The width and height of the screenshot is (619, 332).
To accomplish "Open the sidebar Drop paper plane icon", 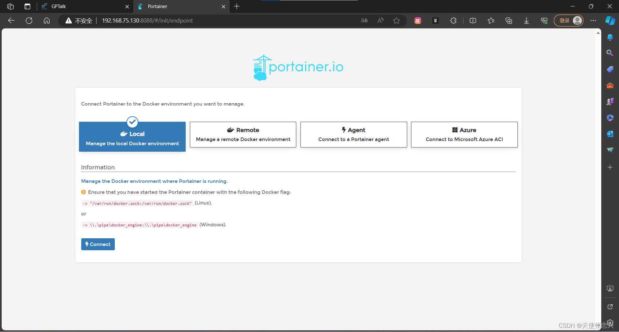I will pyautogui.click(x=610, y=150).
